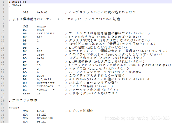Viewport: 172px width, 123px height.
Task: Click the 0x90 value on line 9
Action: click(x=41, y=30)
